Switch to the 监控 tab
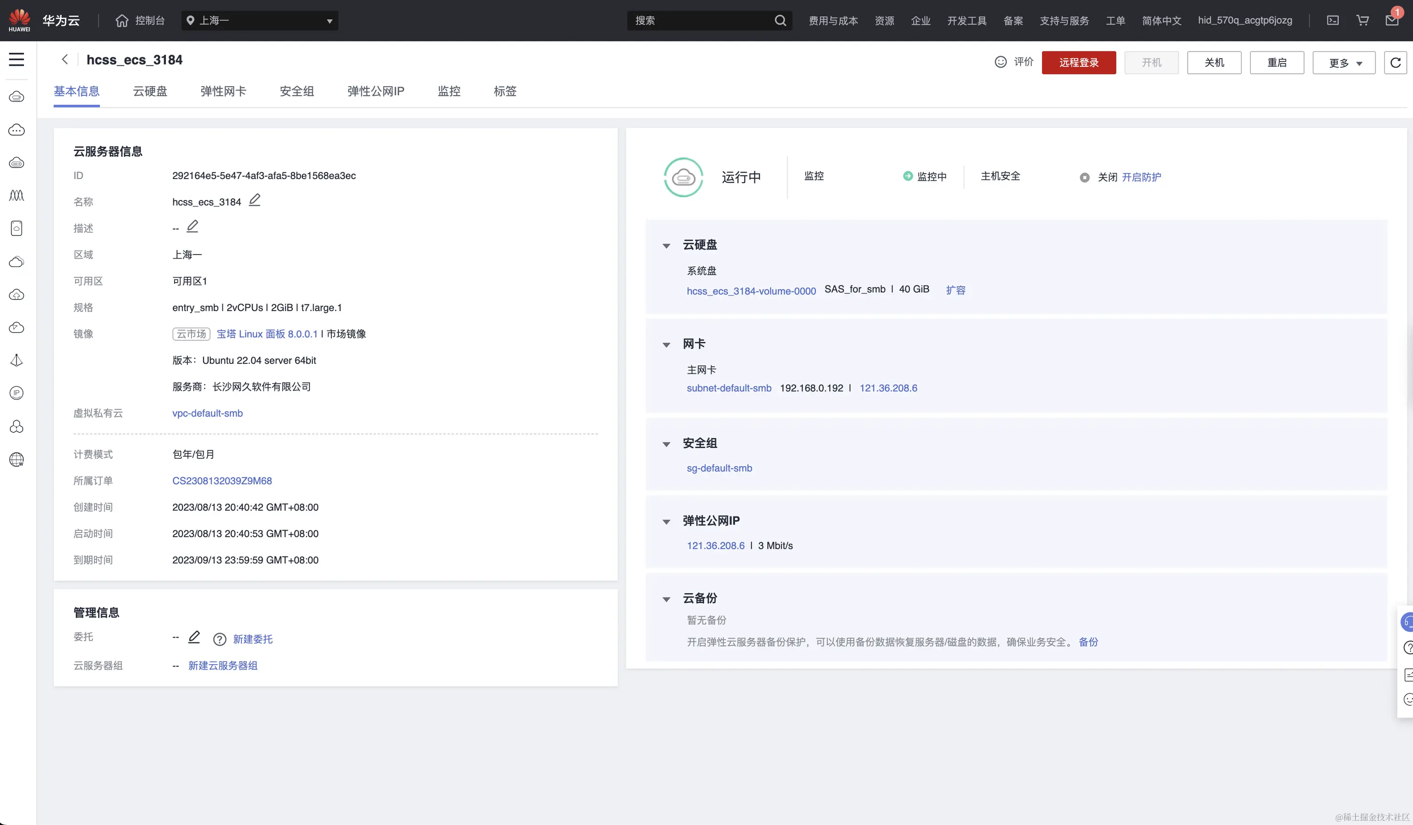 click(449, 92)
